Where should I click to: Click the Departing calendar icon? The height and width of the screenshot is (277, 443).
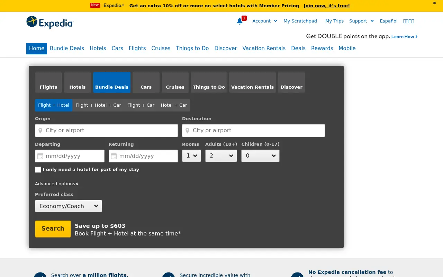point(40,156)
